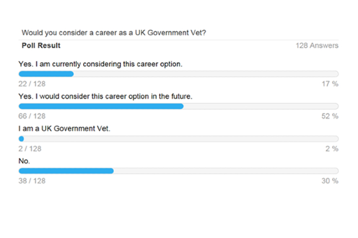Click the blue filled portion of the 'No.' bar

pos(66,171)
